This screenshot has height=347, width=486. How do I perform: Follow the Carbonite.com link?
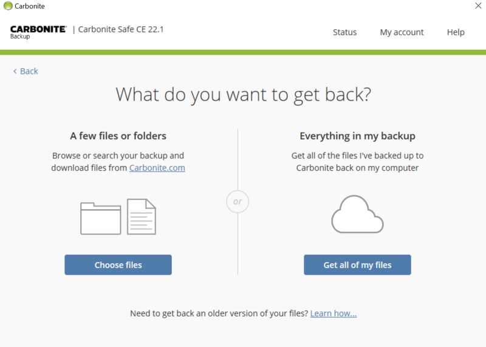[x=157, y=168]
